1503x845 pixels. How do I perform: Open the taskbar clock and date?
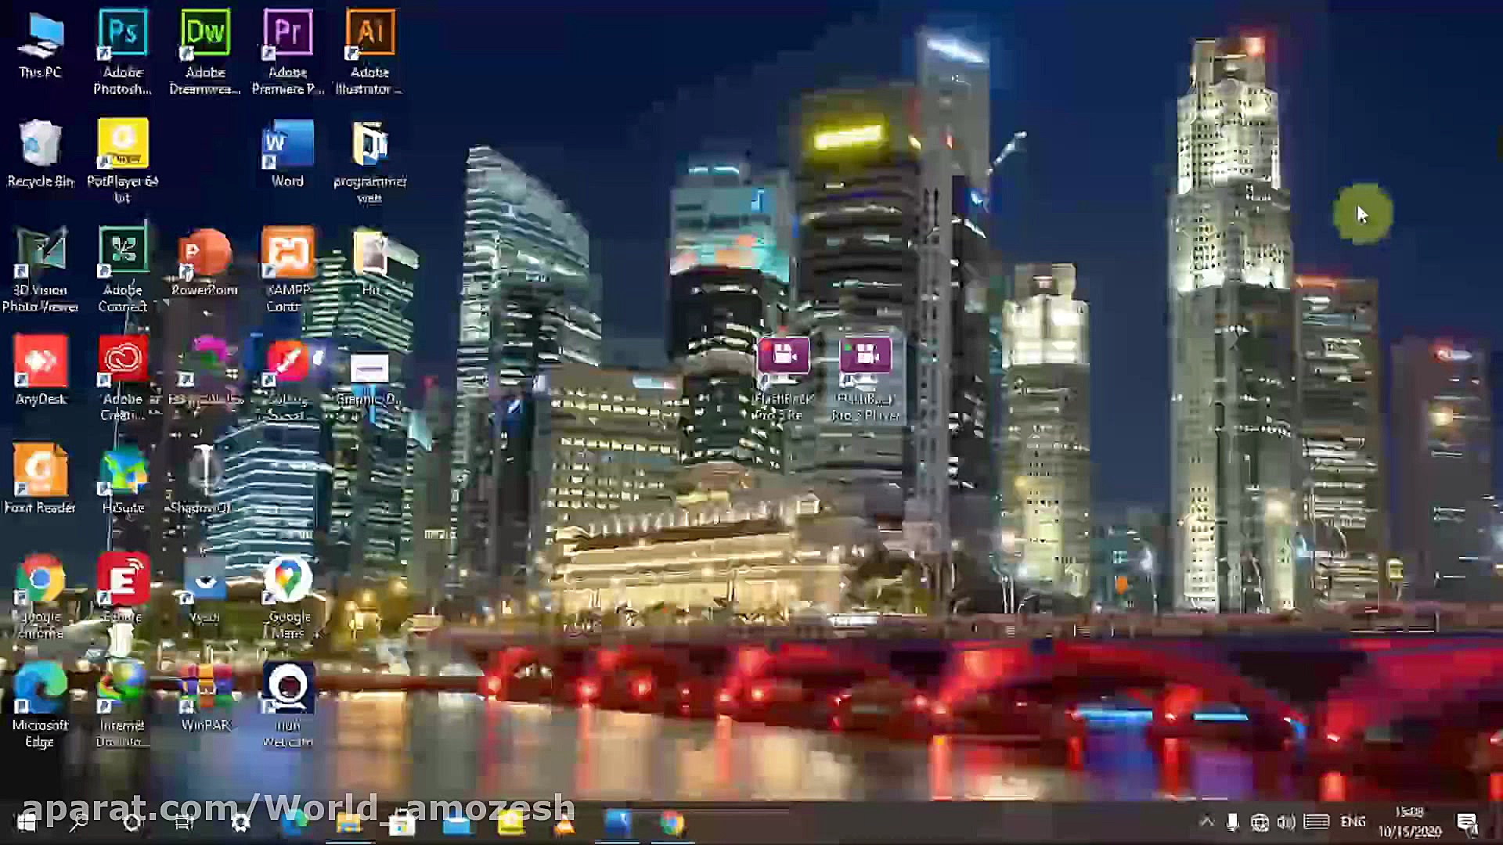1409,822
